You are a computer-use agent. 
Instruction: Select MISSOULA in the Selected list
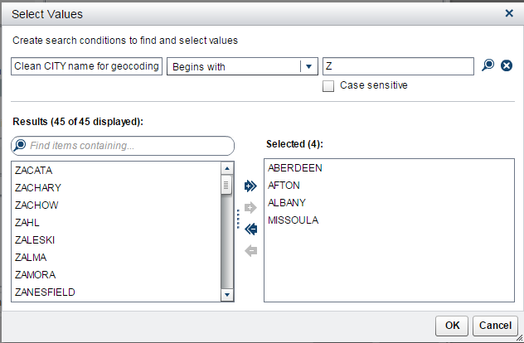pos(293,220)
